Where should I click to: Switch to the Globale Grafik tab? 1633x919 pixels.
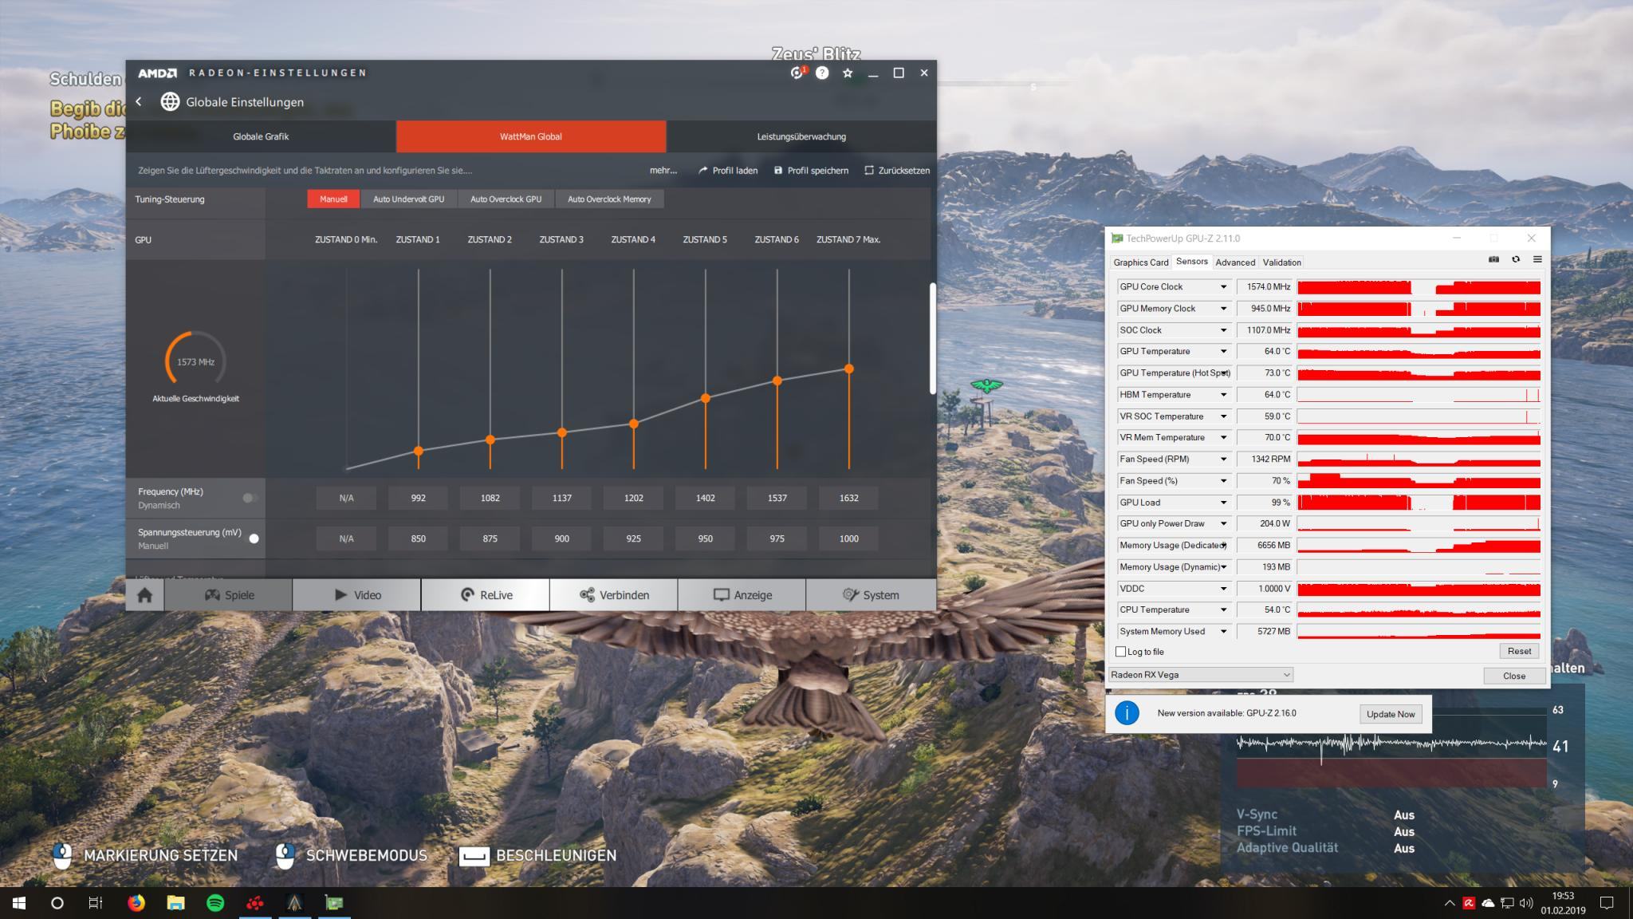261,136
